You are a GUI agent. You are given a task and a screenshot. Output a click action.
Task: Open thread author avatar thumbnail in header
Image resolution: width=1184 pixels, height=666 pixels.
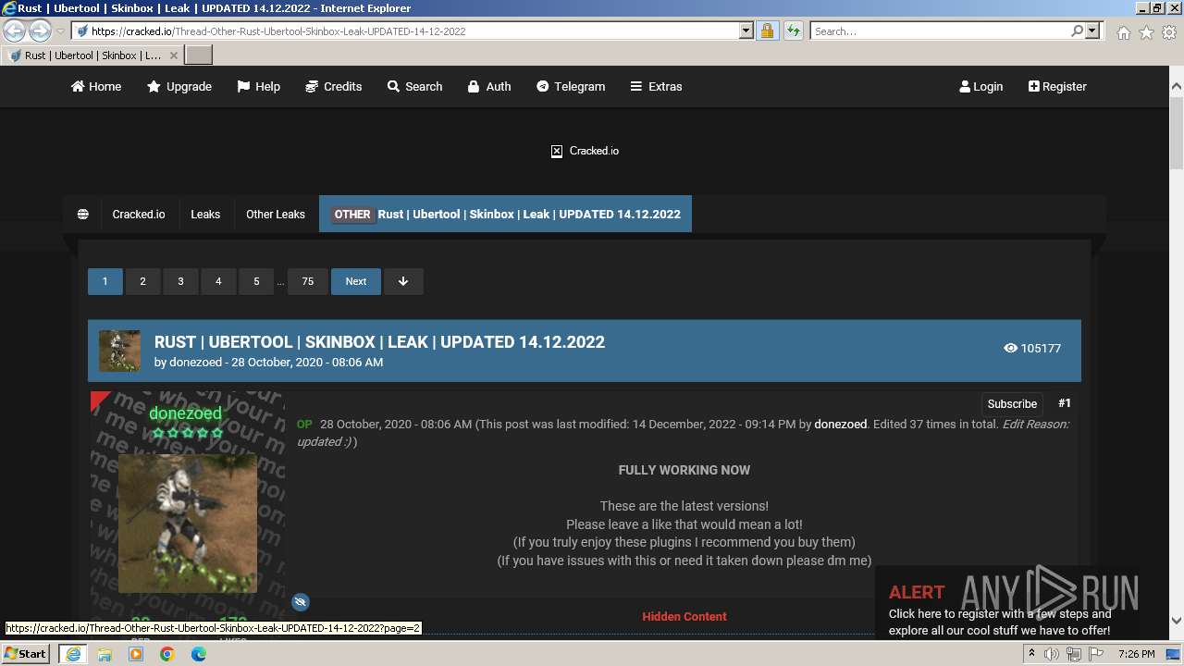120,351
